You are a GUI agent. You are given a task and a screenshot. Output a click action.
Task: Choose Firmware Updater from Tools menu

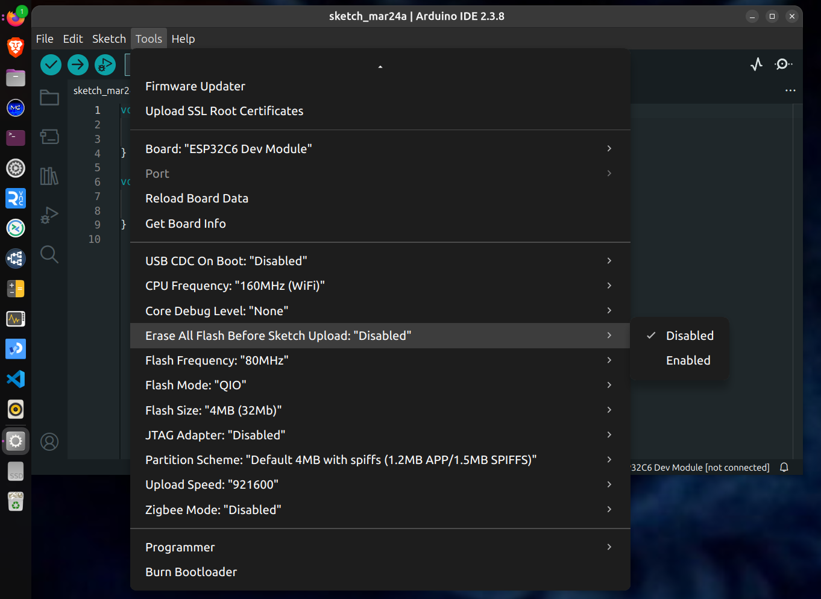[x=195, y=86]
